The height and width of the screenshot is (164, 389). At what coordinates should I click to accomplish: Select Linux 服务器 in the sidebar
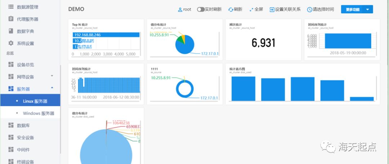point(30,100)
